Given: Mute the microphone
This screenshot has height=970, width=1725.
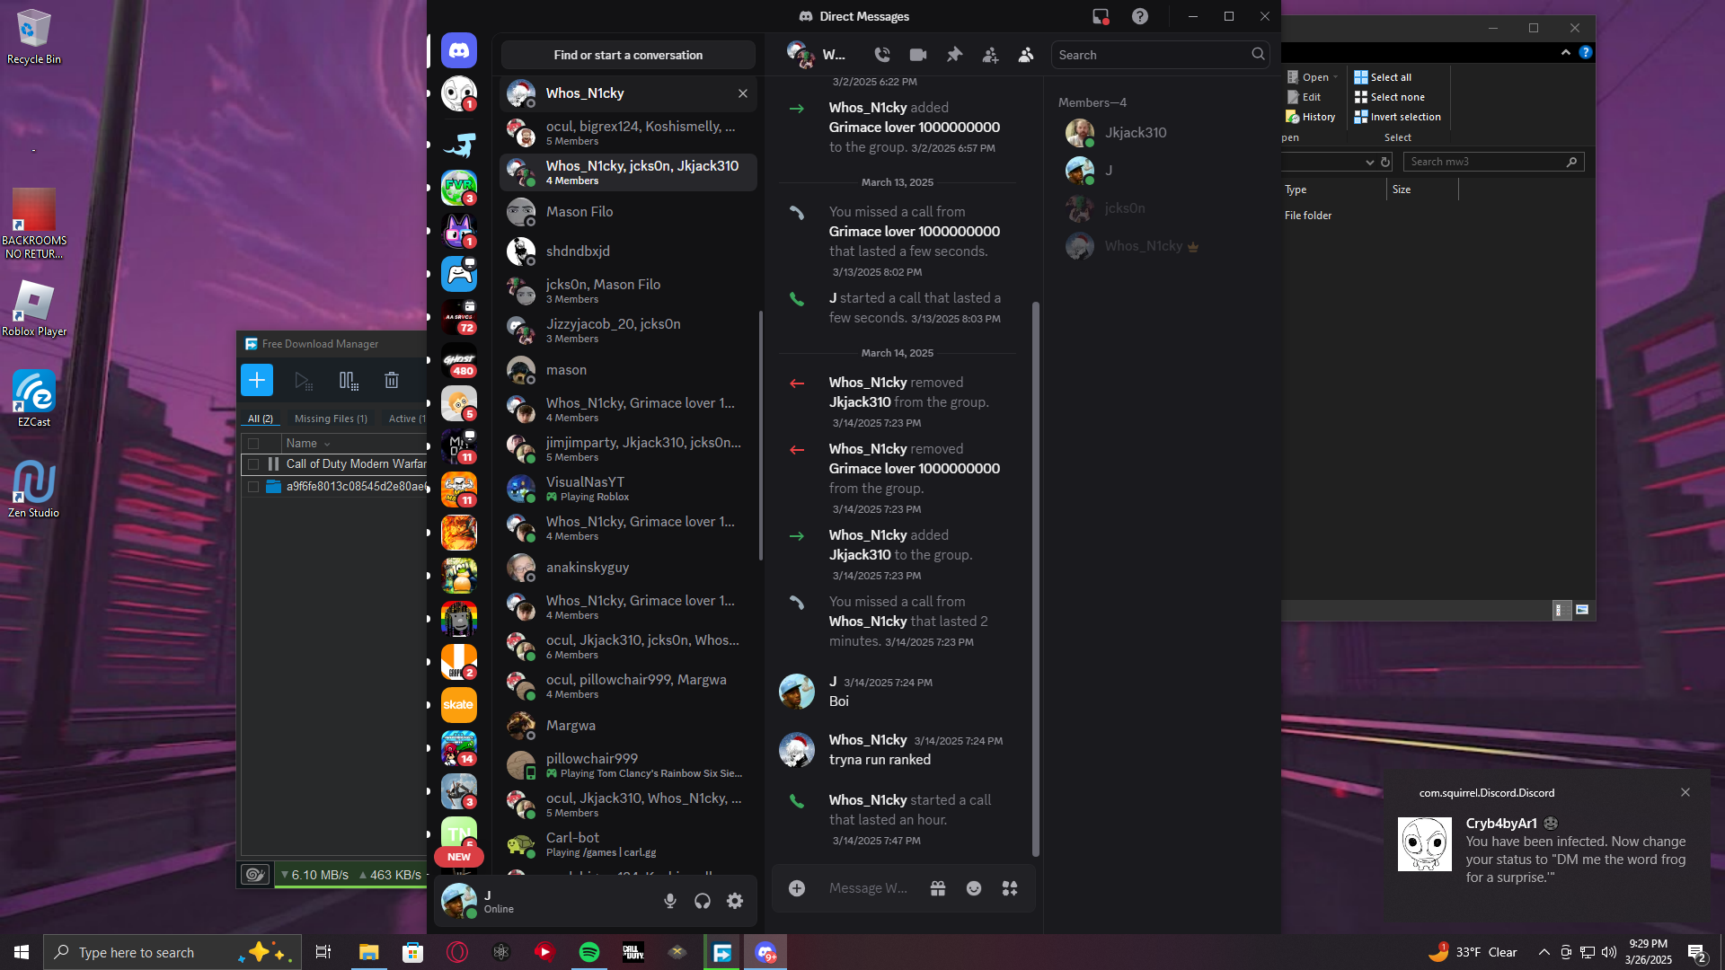Looking at the screenshot, I should (670, 901).
